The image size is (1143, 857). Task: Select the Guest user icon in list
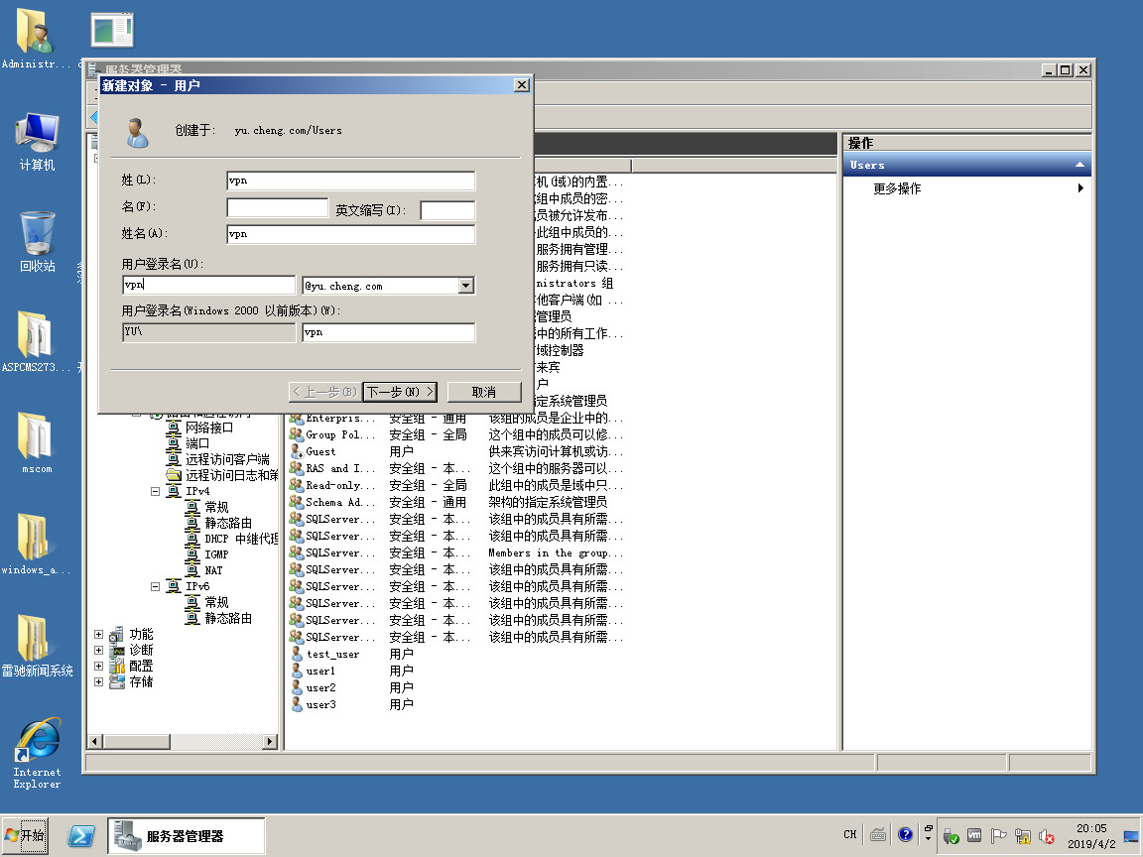click(x=297, y=451)
